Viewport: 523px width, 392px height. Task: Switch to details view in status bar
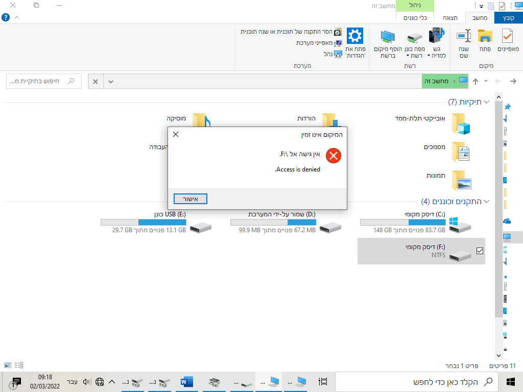click(x=19, y=365)
